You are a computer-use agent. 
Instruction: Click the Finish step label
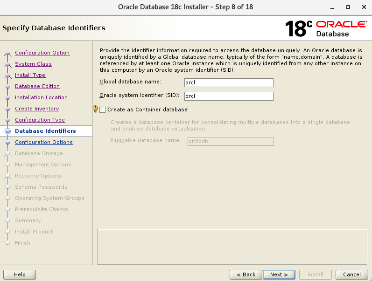tap(22, 243)
